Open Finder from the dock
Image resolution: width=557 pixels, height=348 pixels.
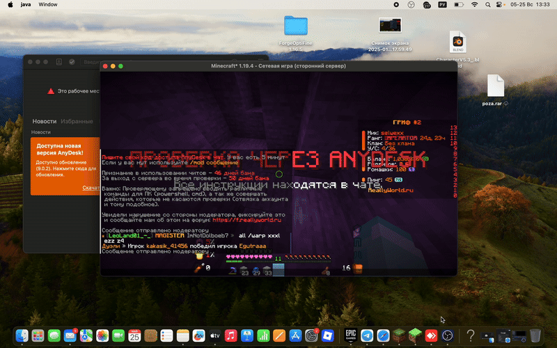pos(22,335)
